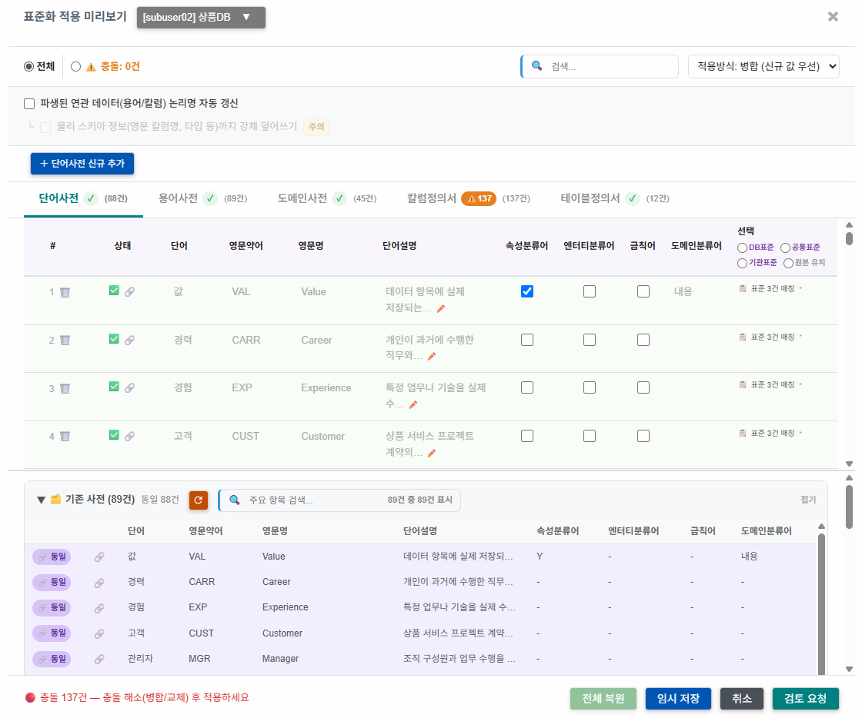Click the 검토 요청 button
862x718 pixels.
click(x=805, y=699)
